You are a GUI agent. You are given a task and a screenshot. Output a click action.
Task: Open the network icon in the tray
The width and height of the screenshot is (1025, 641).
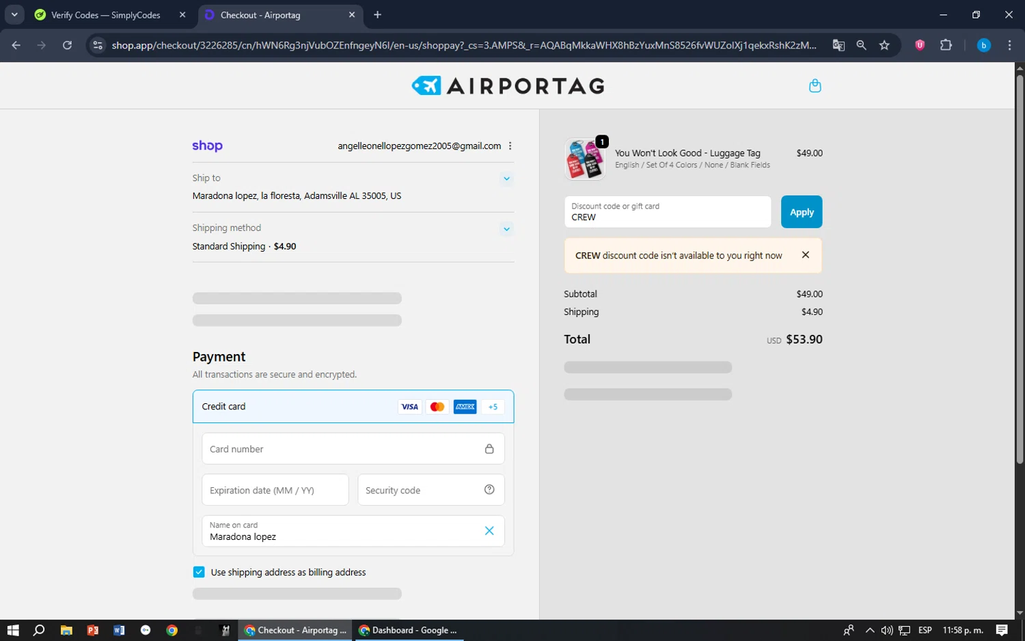[905, 630]
